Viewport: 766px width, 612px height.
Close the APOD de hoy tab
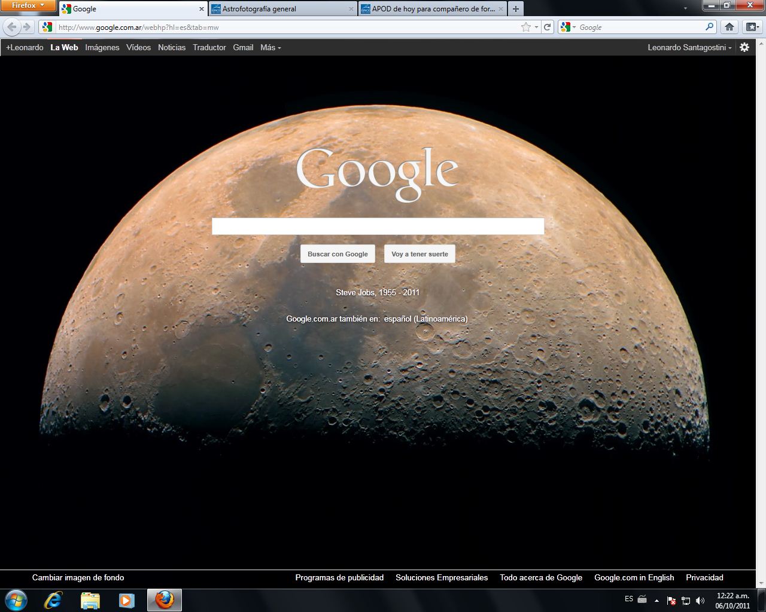point(501,9)
